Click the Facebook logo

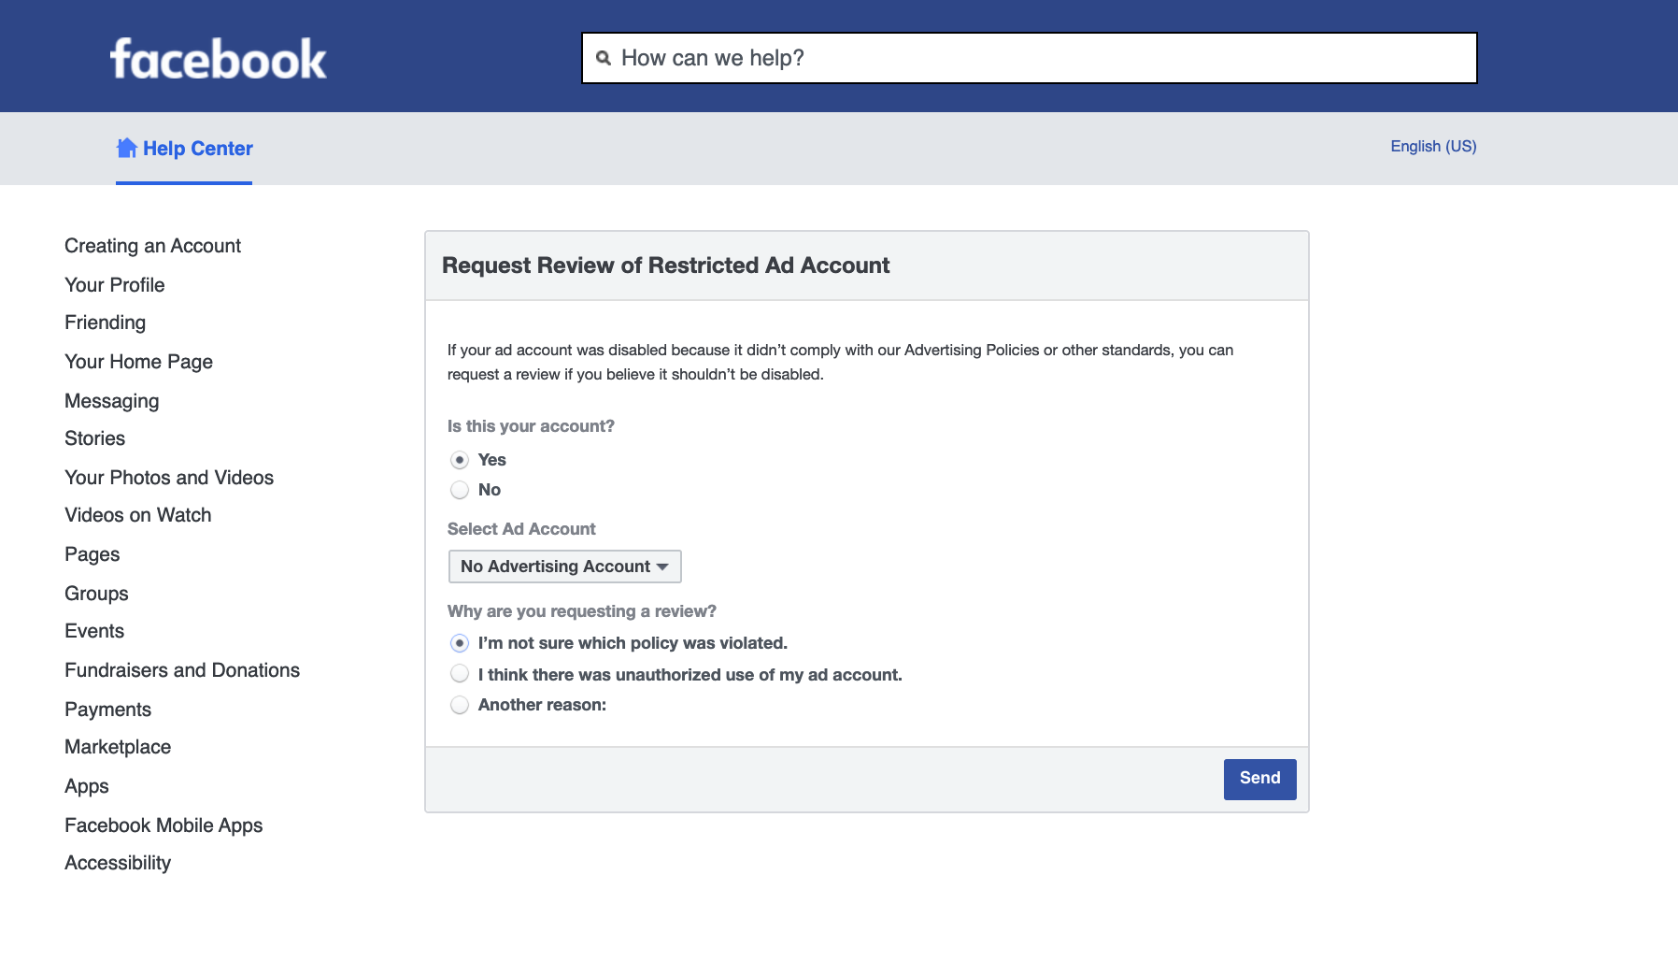point(219,58)
